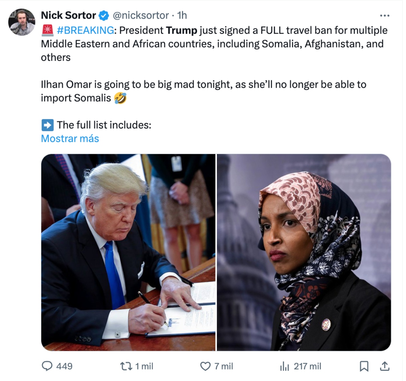This screenshot has width=406, height=381.
Task: Open right photo of woman in headscarf
Action: (304, 252)
